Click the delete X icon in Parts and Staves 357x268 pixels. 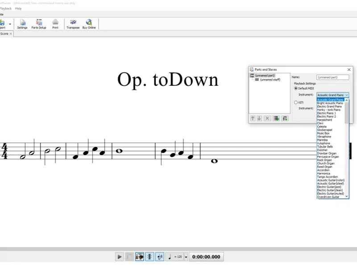tap(267, 118)
